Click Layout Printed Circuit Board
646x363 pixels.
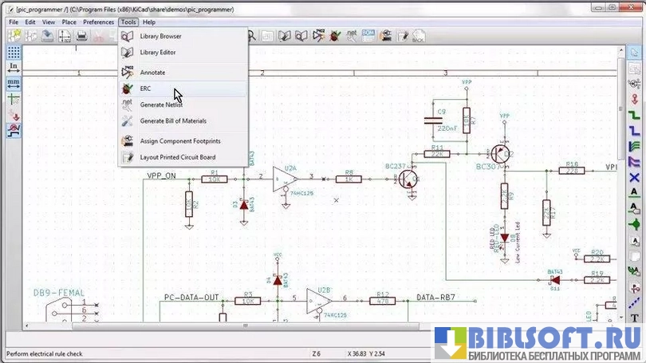pyautogui.click(x=177, y=157)
